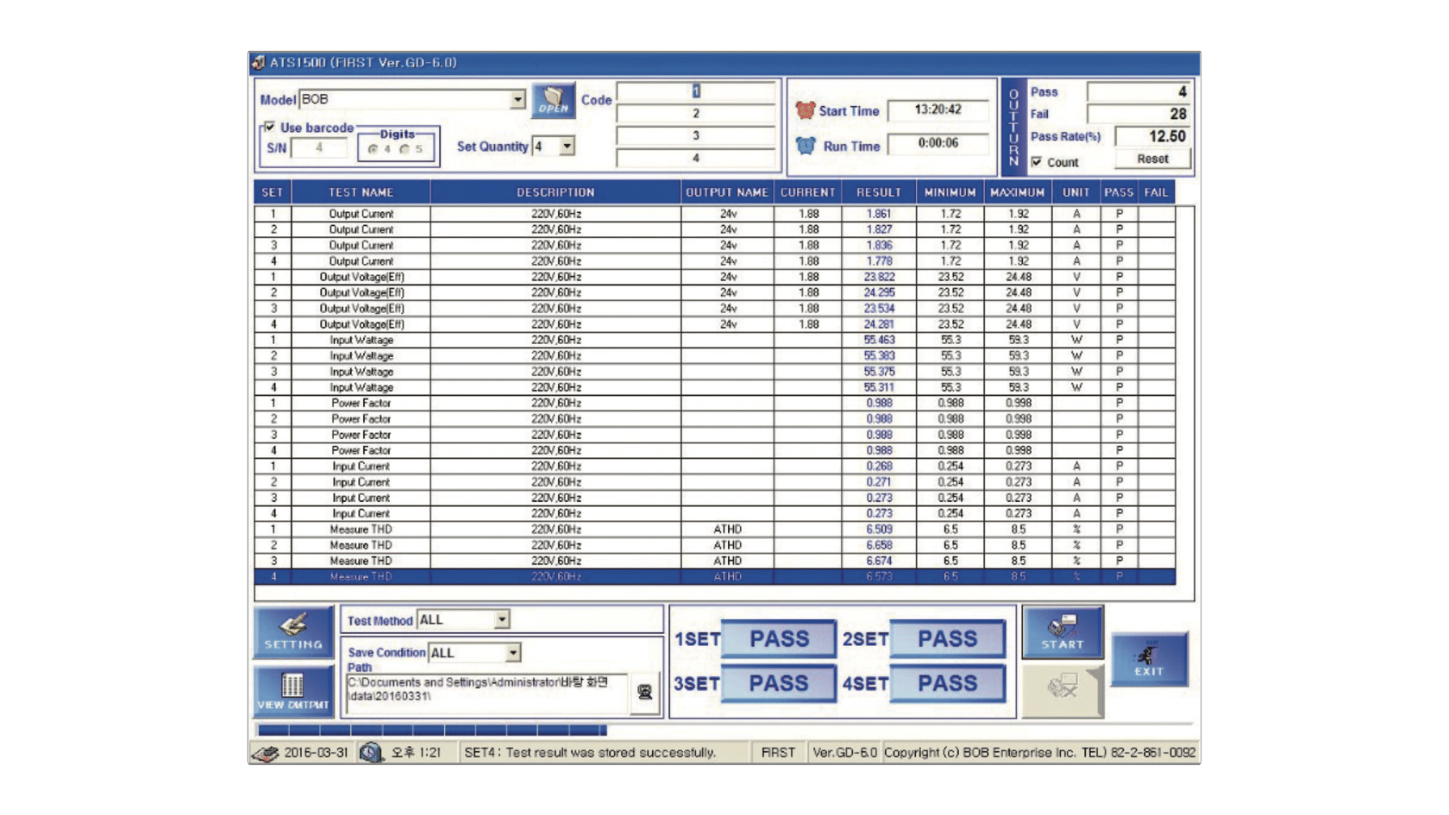Click the EXIT icon button
This screenshot has height=815, width=1449.
click(1149, 659)
